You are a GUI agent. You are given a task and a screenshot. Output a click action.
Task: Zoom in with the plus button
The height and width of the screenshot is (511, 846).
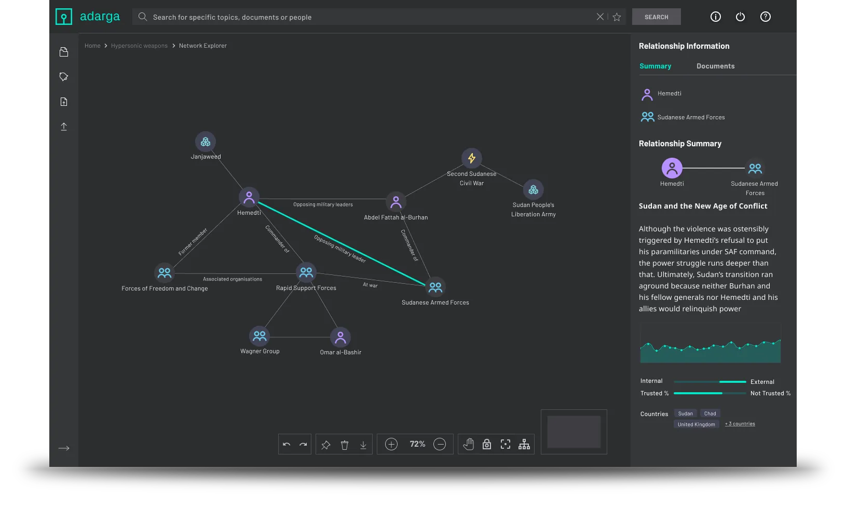click(391, 444)
